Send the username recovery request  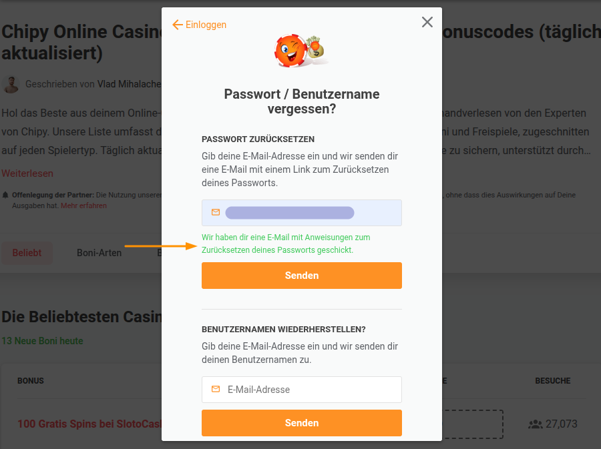(302, 423)
